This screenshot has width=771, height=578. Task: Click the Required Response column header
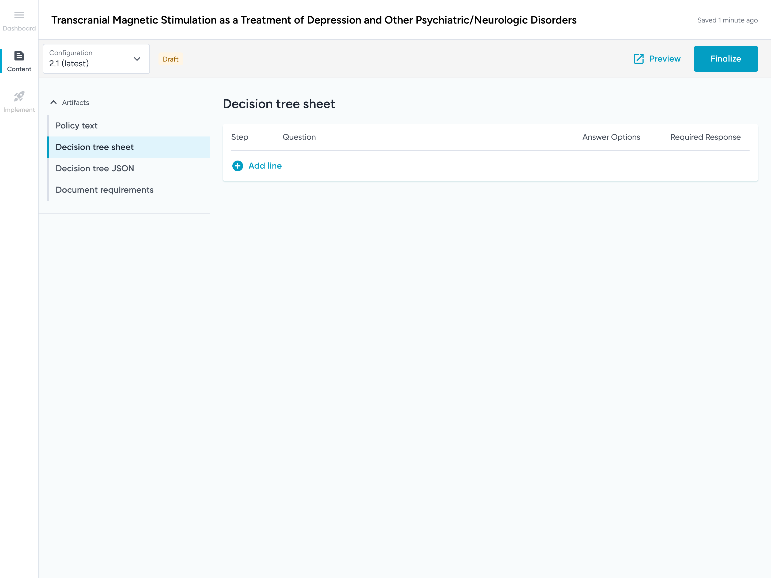tap(705, 137)
